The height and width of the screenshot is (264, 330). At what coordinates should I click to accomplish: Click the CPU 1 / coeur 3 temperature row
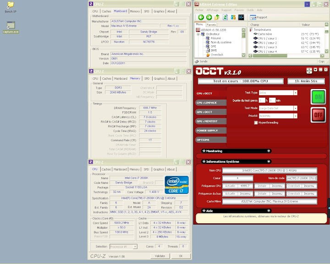(286, 47)
